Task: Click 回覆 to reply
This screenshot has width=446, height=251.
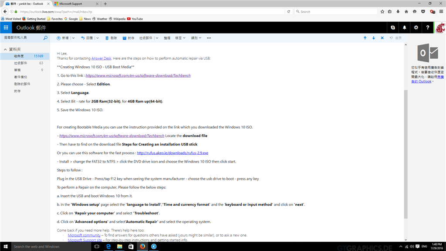Action: [x=87, y=38]
